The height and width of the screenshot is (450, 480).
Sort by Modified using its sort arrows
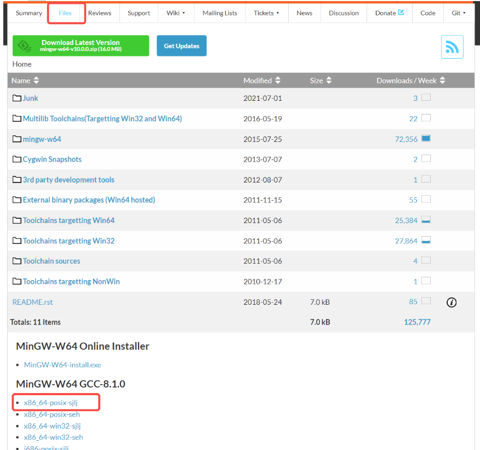[278, 81]
